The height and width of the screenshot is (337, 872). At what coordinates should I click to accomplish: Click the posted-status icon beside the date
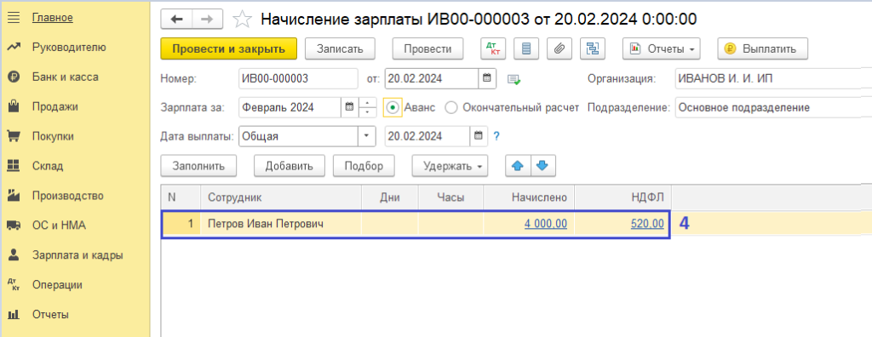click(x=513, y=79)
